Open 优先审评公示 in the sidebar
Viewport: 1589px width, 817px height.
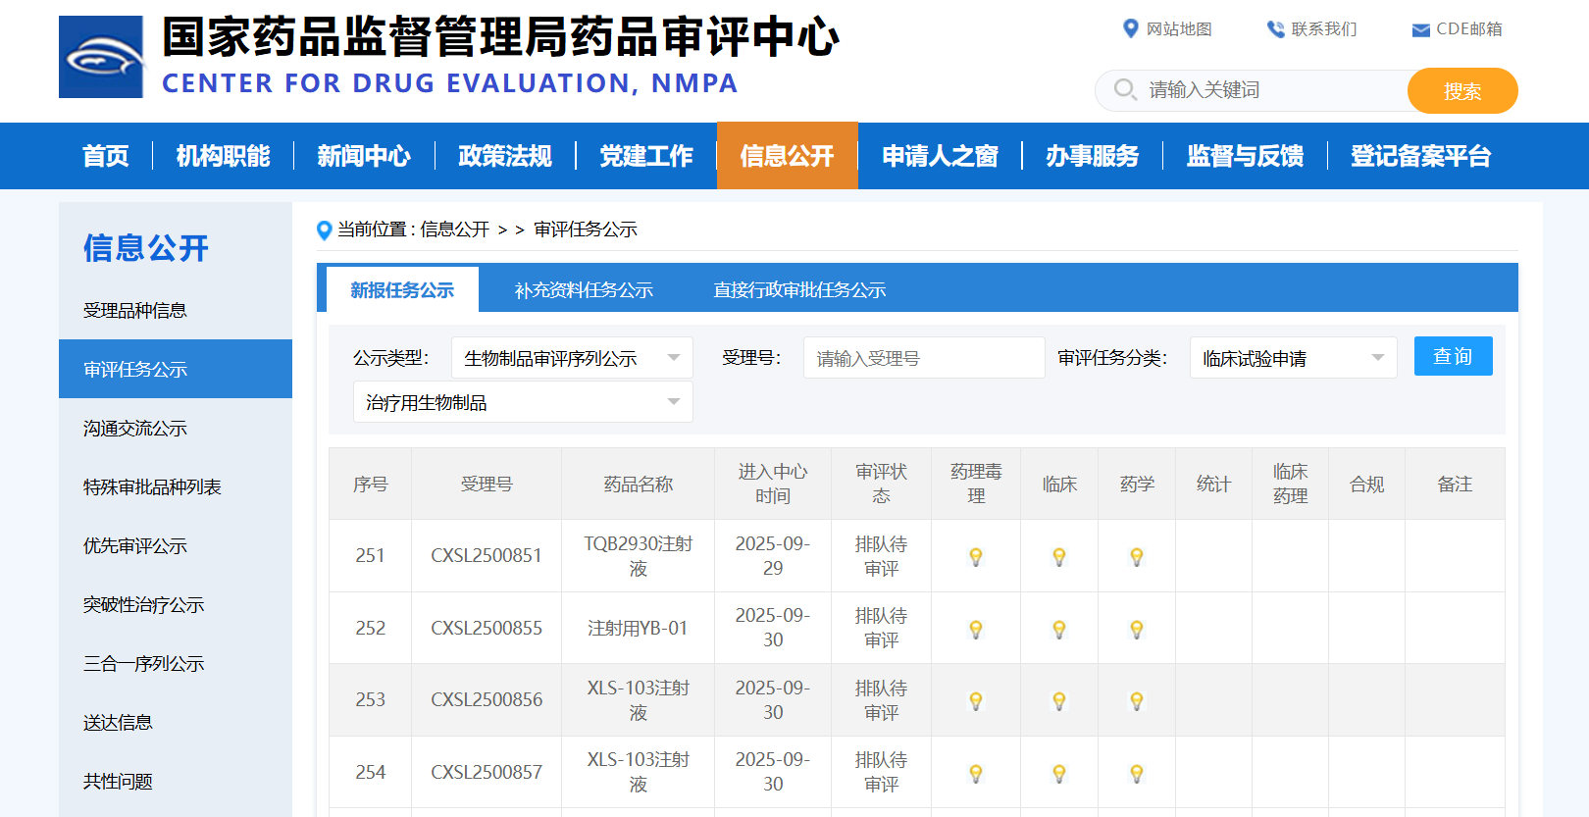(x=135, y=546)
